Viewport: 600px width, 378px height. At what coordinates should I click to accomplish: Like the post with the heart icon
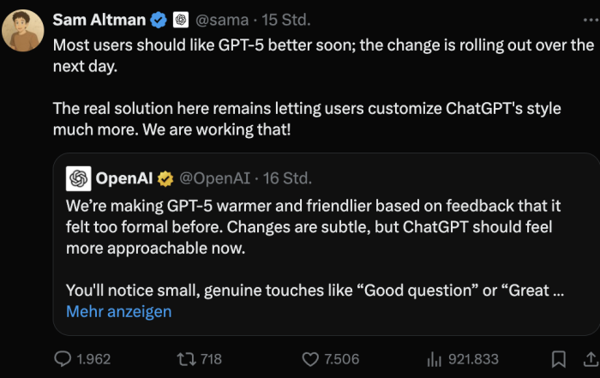coord(310,359)
